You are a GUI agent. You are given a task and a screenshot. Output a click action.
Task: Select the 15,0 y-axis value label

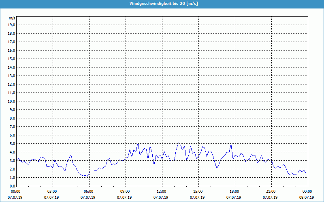pyautogui.click(x=11, y=59)
